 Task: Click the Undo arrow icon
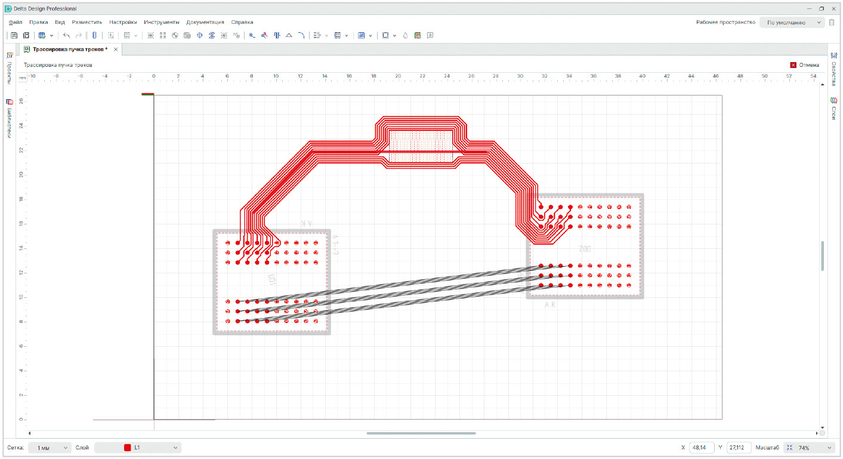pos(66,36)
